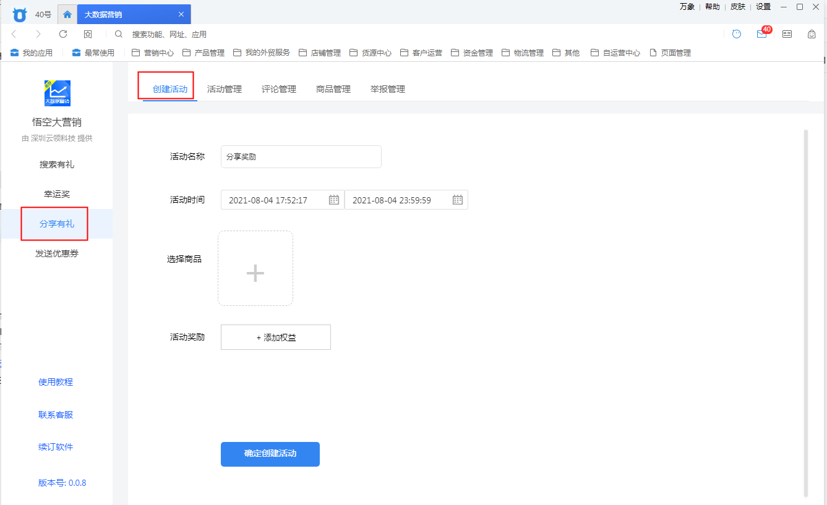827x505 pixels.
Task: Close the 大数据营销 tab
Action: (x=181, y=14)
